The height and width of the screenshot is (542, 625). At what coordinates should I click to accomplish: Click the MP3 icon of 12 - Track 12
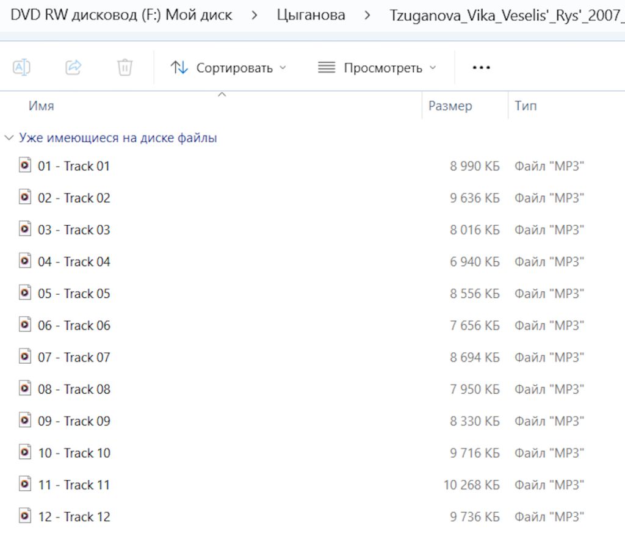coord(24,516)
